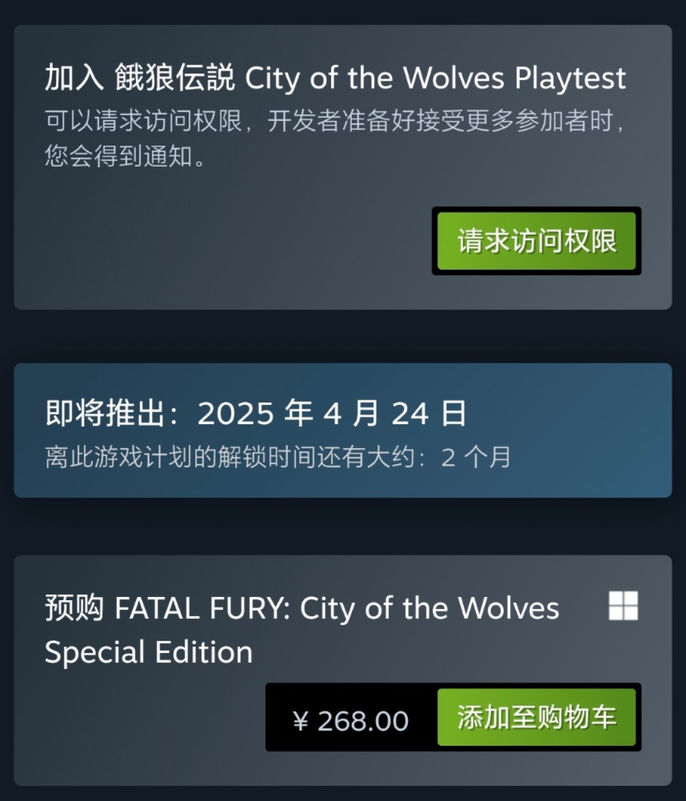Click the 您会得到通知 notice line

[126, 156]
